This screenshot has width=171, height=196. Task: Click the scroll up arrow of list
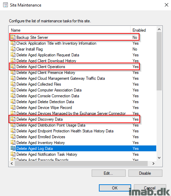click(x=159, y=29)
